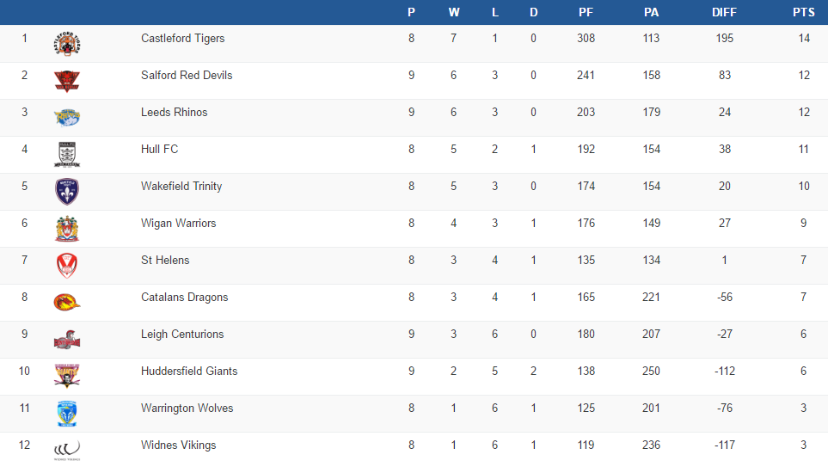Click the W wins column header
The width and height of the screenshot is (828, 467).
pyautogui.click(x=454, y=13)
